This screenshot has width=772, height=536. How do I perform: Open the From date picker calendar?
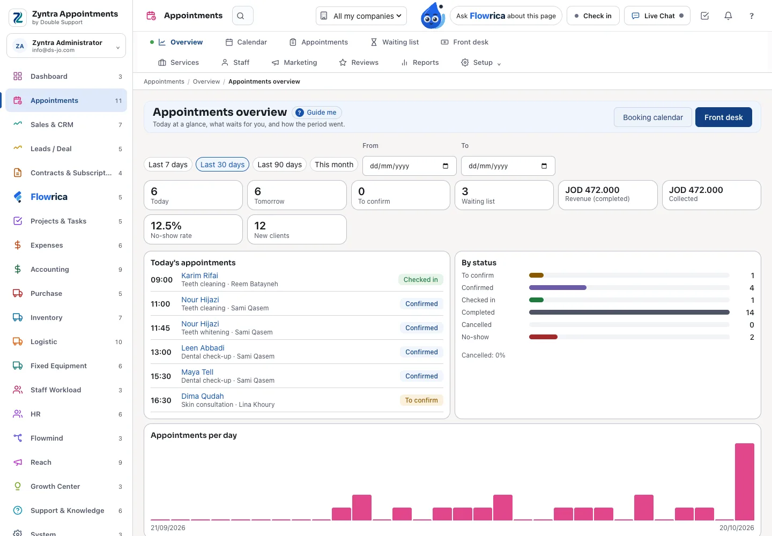tap(445, 166)
